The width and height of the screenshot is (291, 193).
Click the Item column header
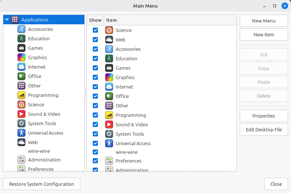click(170, 20)
